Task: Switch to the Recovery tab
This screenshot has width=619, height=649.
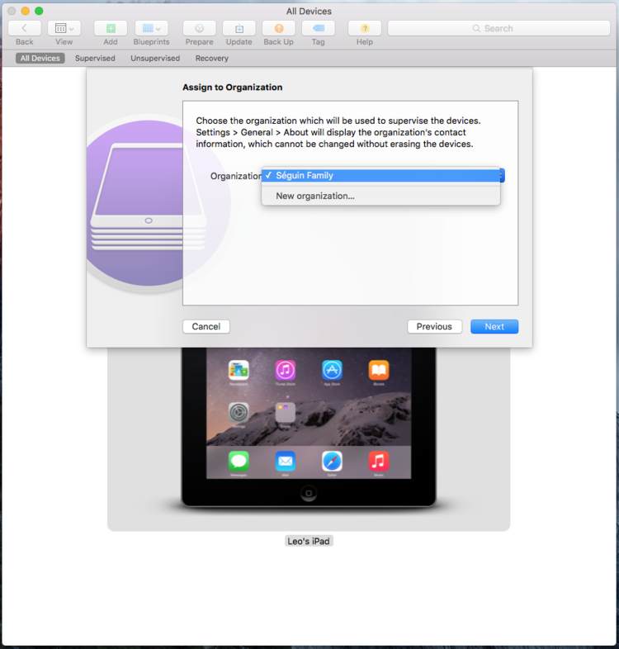Action: tap(212, 59)
